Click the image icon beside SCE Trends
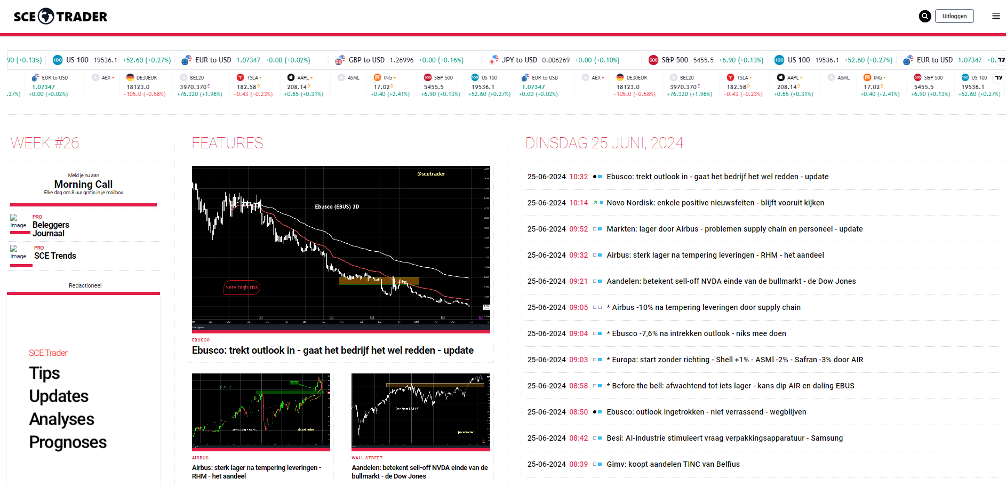The height and width of the screenshot is (486, 1006). [x=18, y=253]
